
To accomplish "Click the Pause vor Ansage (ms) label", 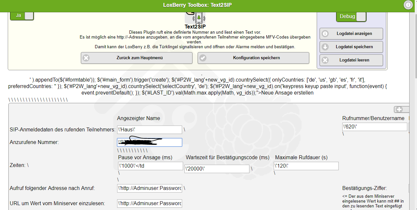I will tap(145, 158).
